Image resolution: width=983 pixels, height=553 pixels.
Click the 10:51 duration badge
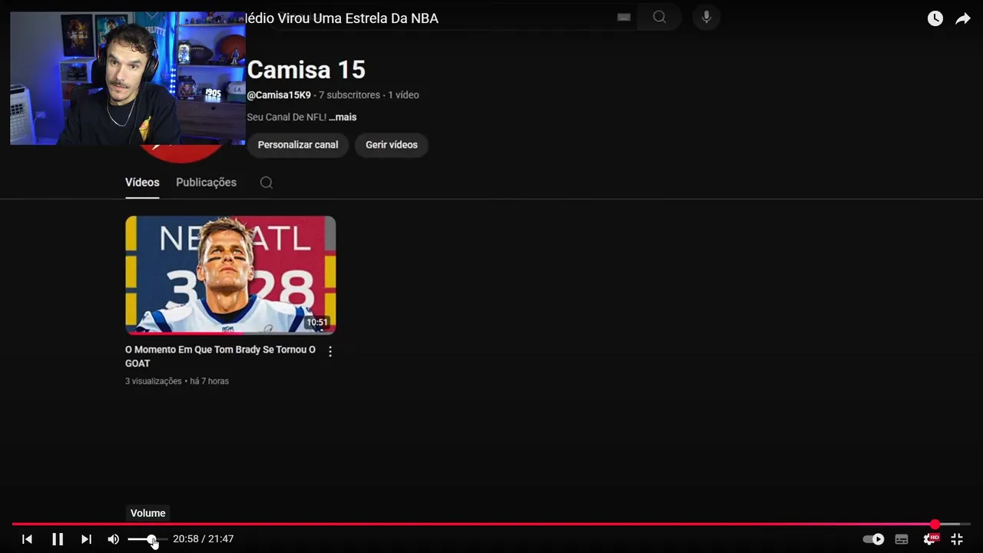pos(317,323)
